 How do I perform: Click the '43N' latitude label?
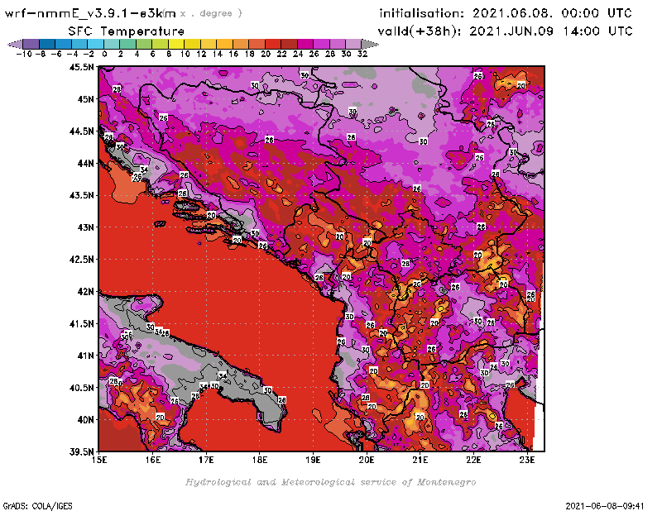click(86, 227)
